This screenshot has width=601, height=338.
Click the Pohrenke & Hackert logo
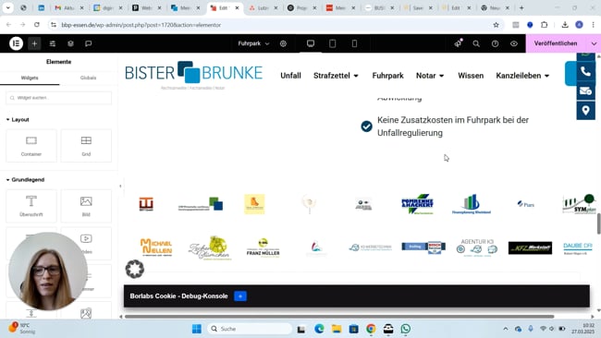click(x=417, y=204)
